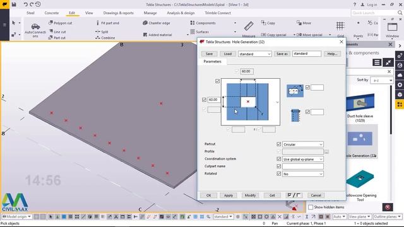Open the Analysis & design tab

click(x=181, y=13)
